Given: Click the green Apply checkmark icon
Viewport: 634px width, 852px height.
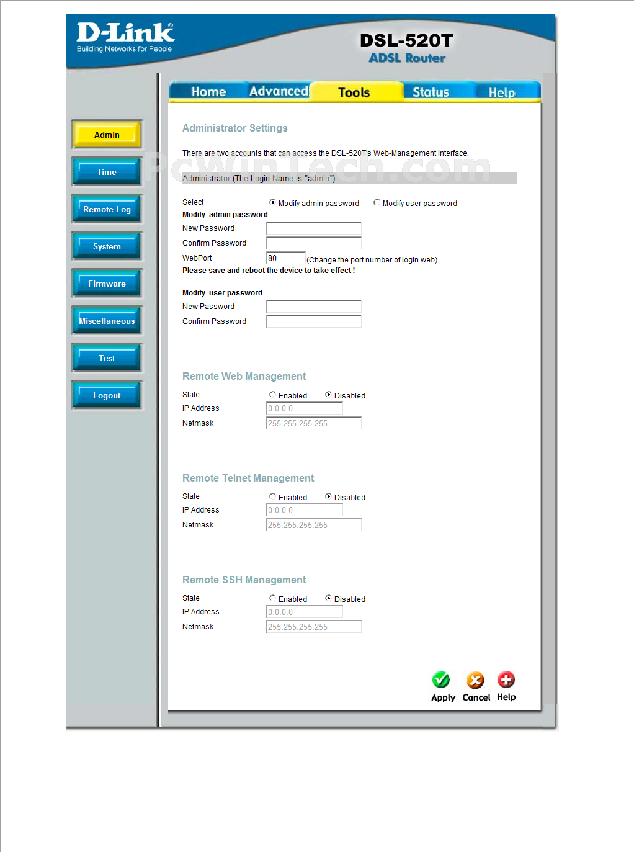Looking at the screenshot, I should coord(441,680).
